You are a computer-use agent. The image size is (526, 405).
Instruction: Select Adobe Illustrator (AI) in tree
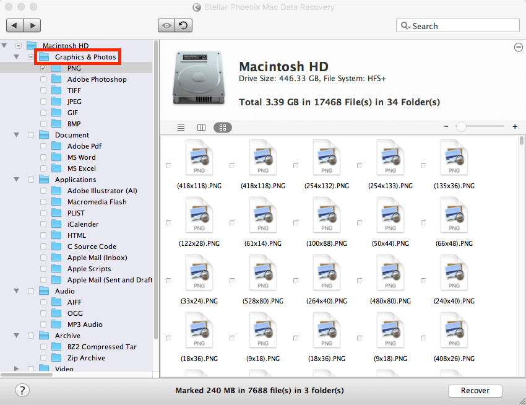[102, 191]
